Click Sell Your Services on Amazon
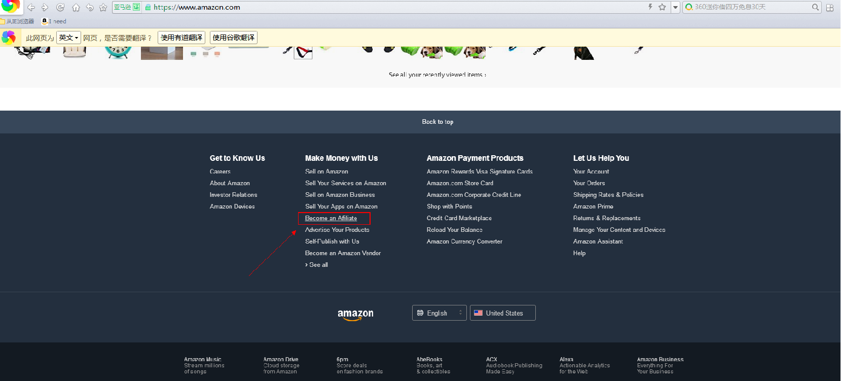The width and height of the screenshot is (841, 381). tap(346, 183)
